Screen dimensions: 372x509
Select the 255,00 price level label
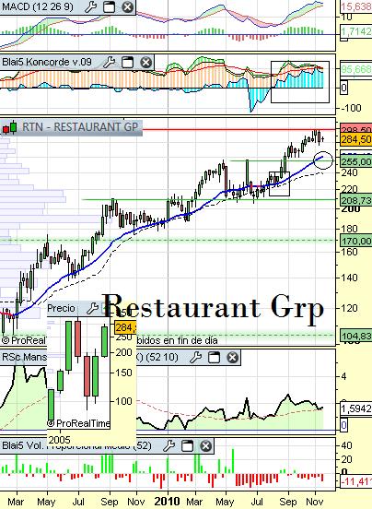click(x=355, y=161)
